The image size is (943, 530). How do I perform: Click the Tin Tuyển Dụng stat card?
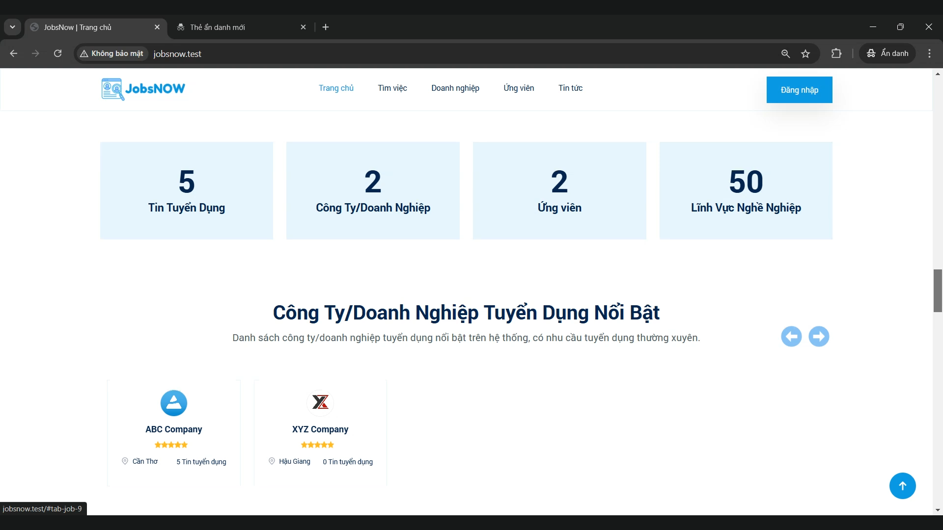pos(187,191)
